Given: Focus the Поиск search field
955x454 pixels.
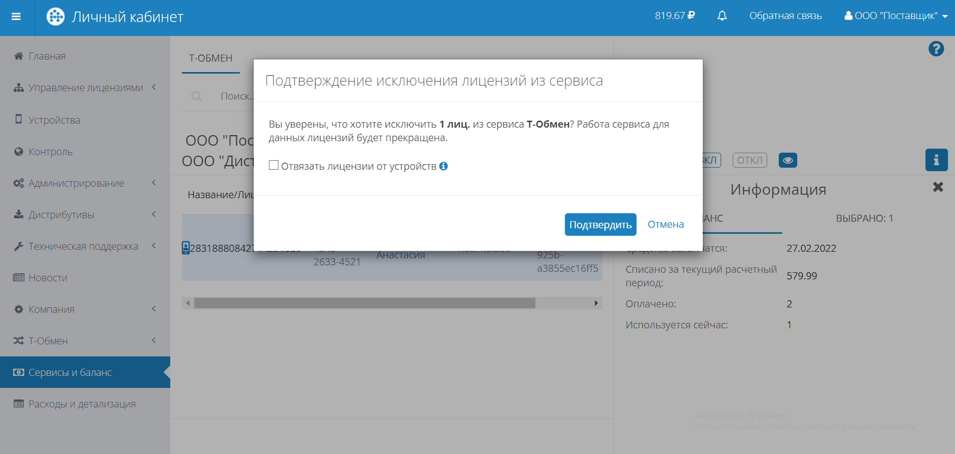Looking at the screenshot, I should 236,96.
